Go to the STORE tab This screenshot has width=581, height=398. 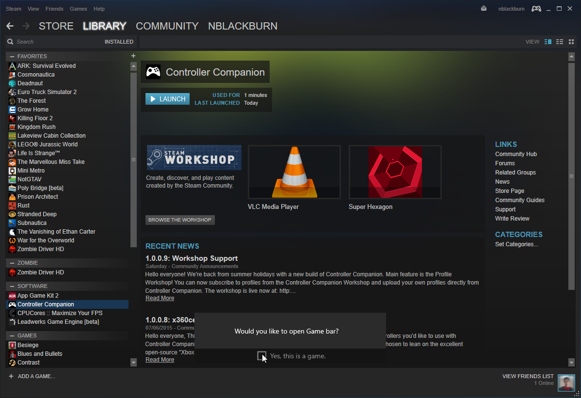point(56,26)
